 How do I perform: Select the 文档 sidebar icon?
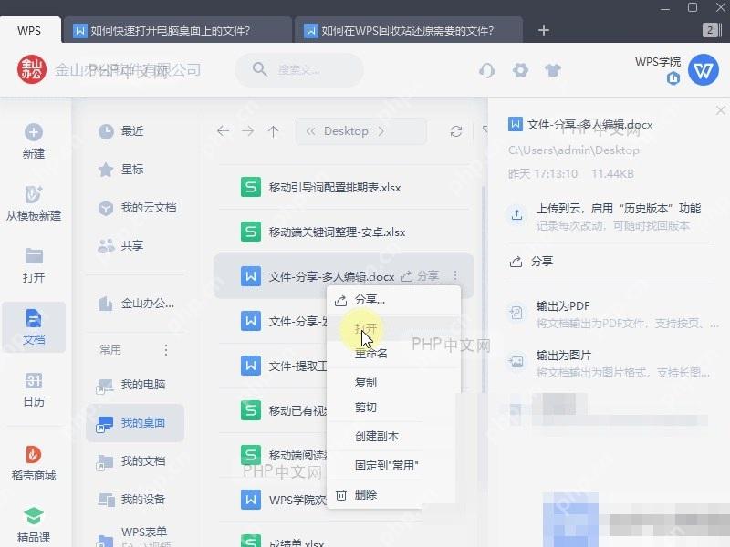[34, 318]
